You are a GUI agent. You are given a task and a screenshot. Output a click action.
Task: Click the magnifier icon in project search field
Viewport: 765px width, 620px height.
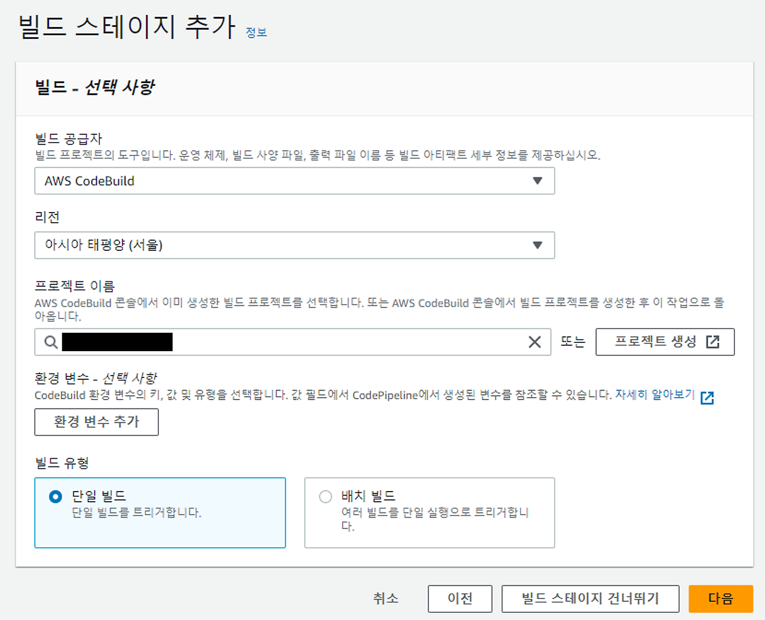(50, 342)
